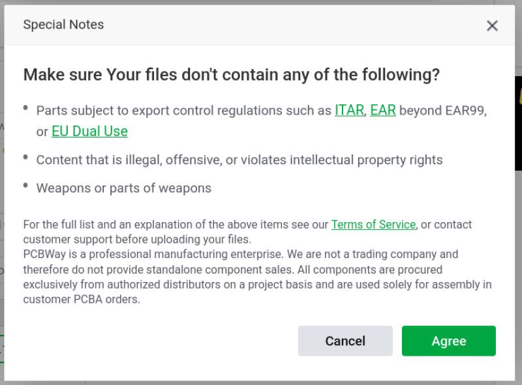Click the Special Notes title text
The width and height of the screenshot is (522, 385).
[63, 25]
